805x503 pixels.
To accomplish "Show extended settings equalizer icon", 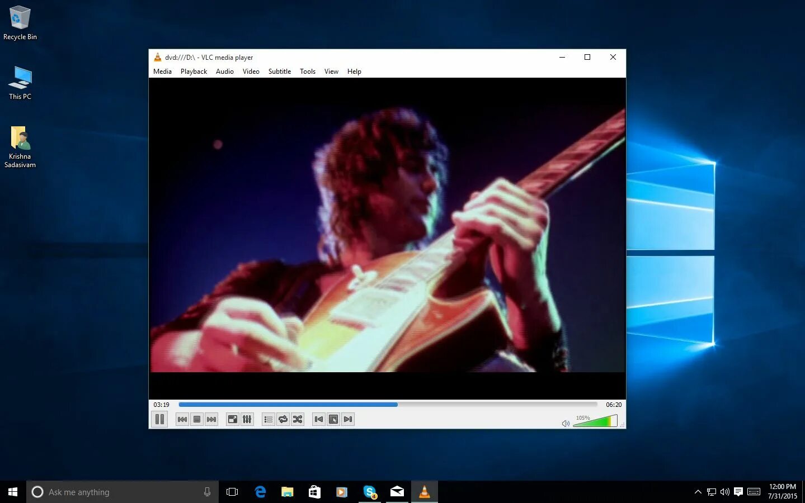I will pyautogui.click(x=247, y=419).
